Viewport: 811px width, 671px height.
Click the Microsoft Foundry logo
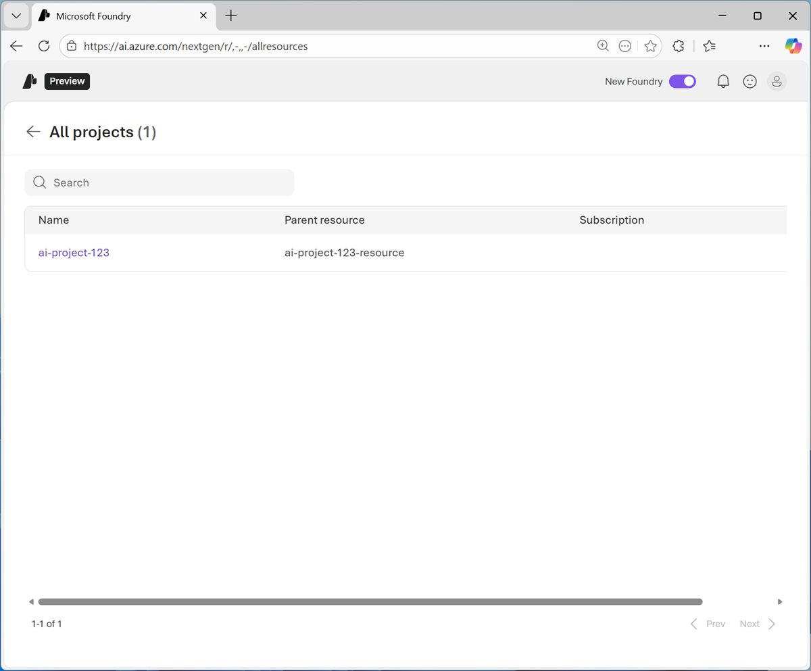29,81
